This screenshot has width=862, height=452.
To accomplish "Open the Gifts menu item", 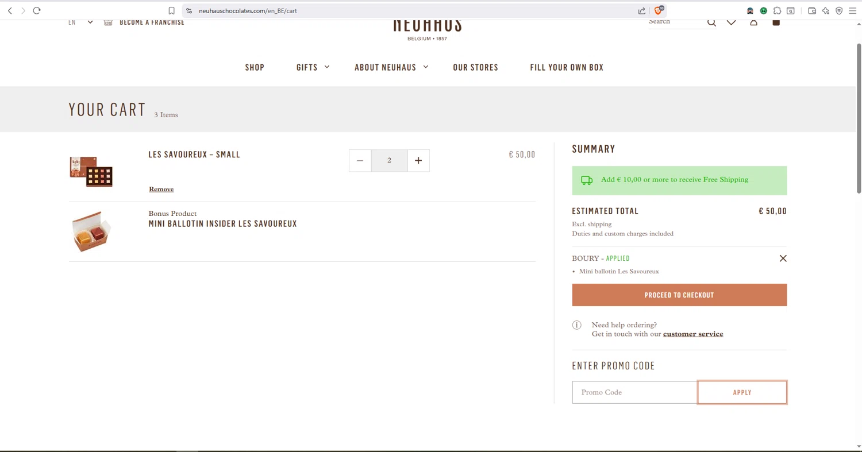I will point(307,68).
